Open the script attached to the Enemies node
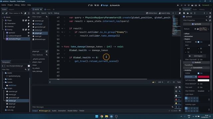 29,26
